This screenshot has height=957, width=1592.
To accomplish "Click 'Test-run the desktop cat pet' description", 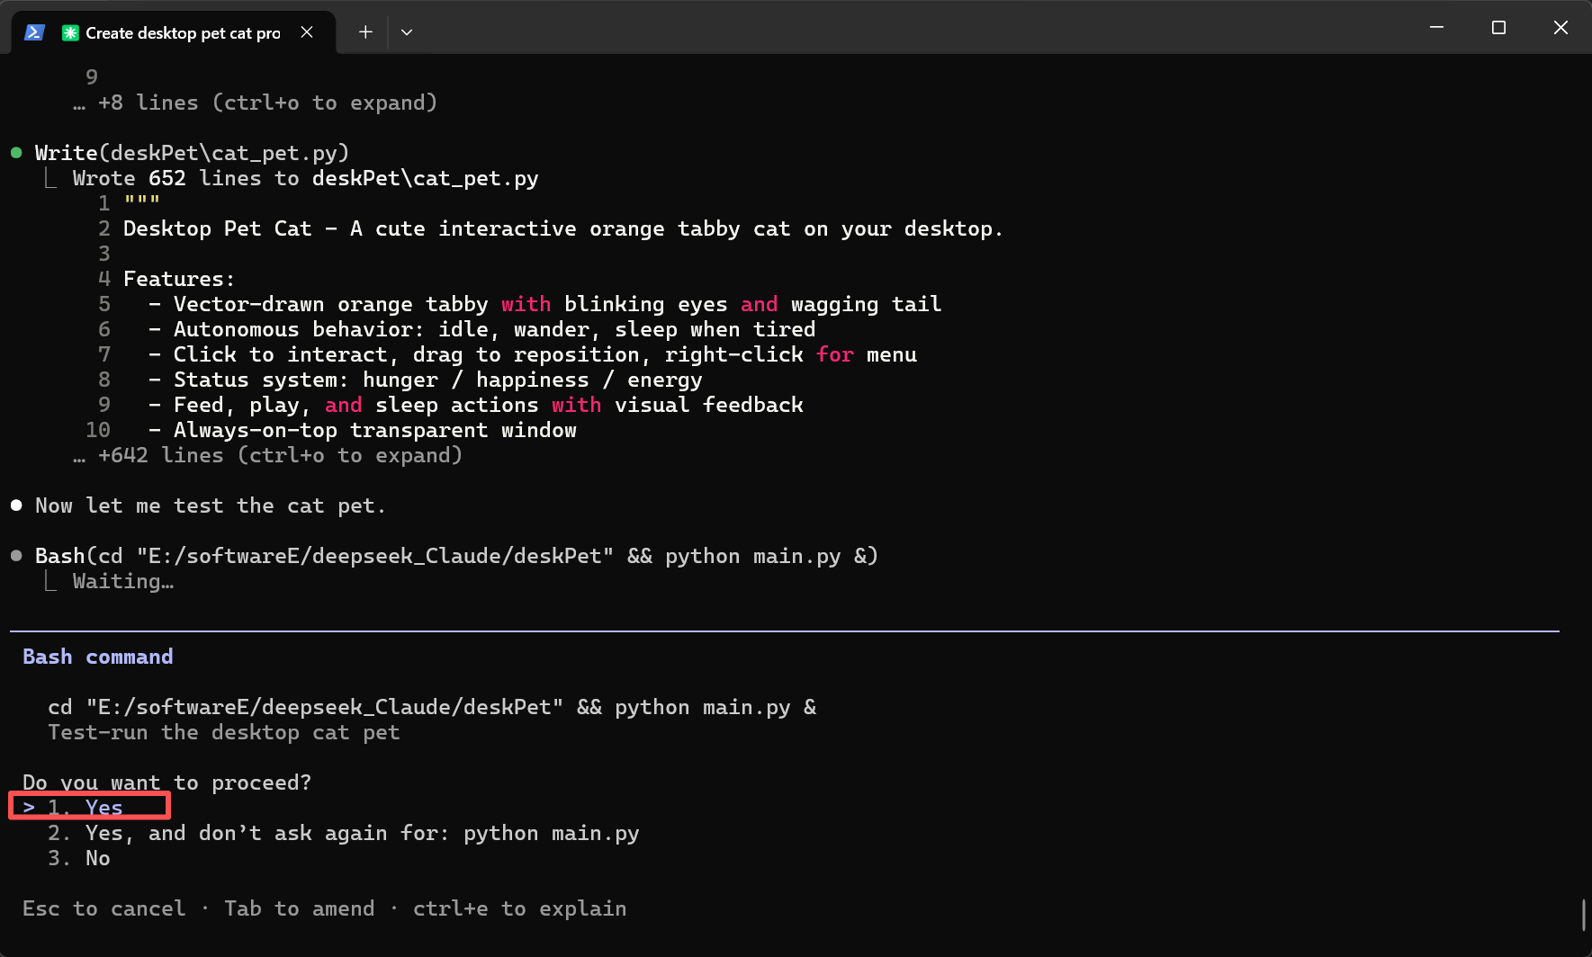I will pos(224,732).
